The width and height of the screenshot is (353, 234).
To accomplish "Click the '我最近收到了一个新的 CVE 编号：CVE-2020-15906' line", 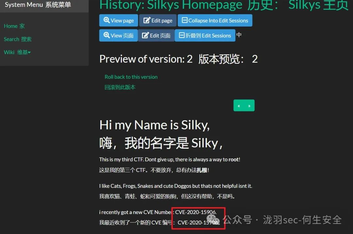I will (160, 223).
